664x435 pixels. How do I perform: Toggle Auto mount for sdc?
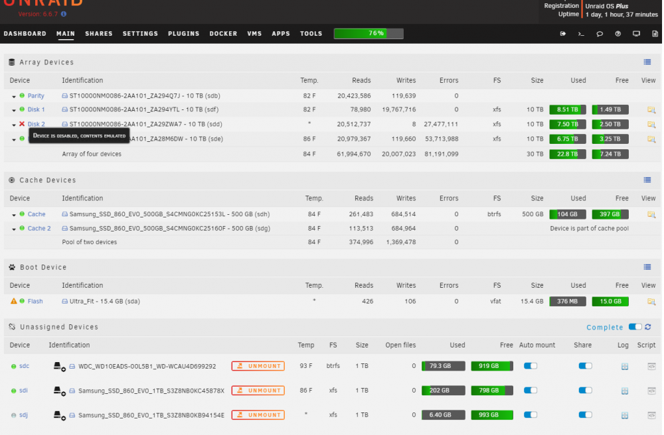tap(530, 365)
